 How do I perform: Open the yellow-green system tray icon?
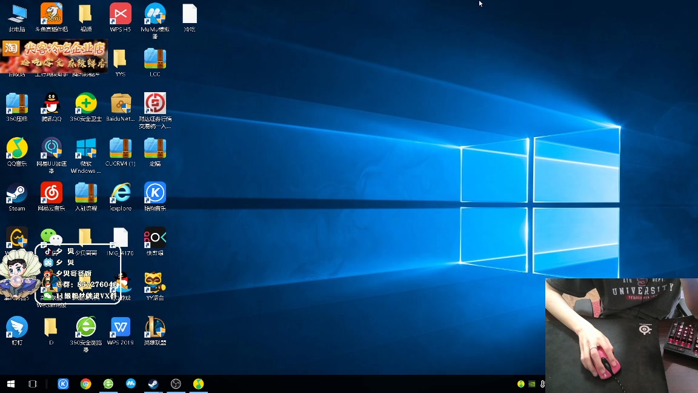coord(521,384)
